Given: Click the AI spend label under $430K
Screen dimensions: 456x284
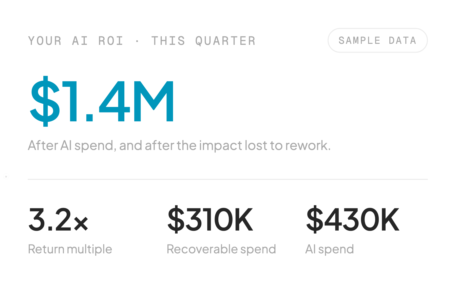Looking at the screenshot, I should 329,249.
